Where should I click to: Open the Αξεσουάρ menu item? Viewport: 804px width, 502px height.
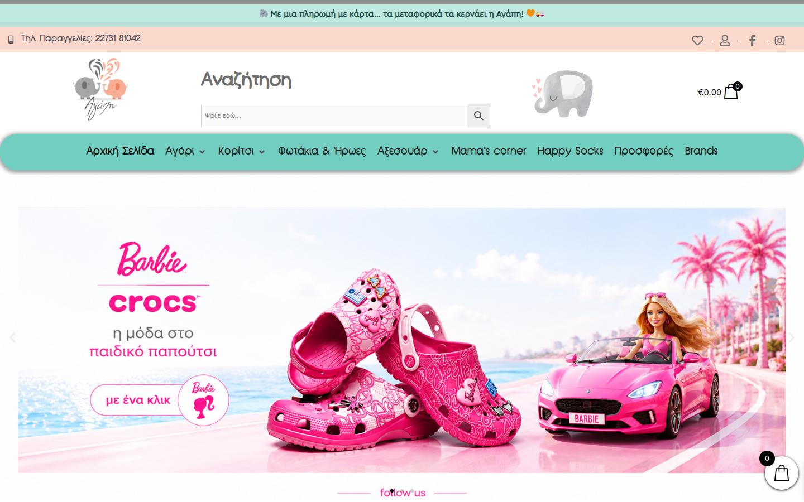click(402, 151)
